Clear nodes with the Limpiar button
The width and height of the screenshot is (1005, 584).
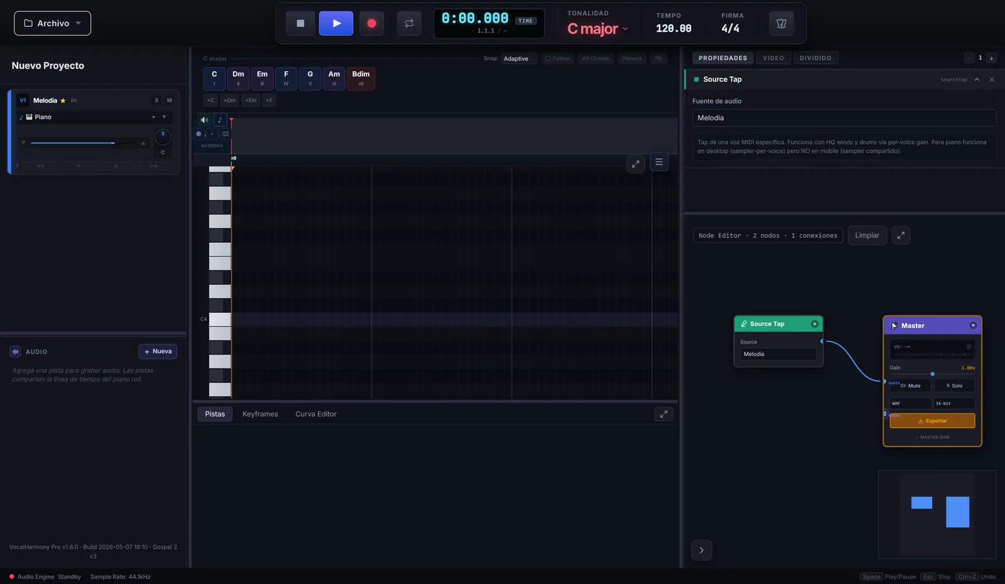tap(867, 235)
